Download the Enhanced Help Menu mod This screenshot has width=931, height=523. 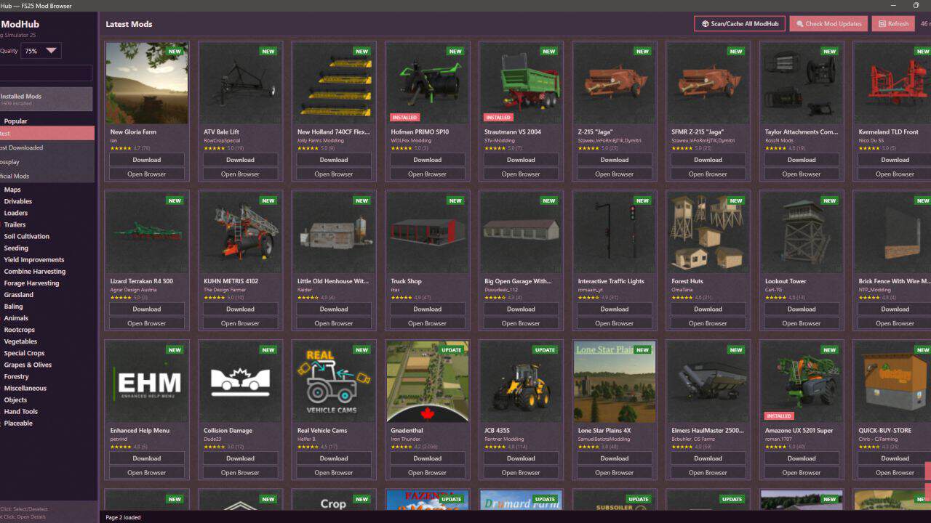pos(147,458)
